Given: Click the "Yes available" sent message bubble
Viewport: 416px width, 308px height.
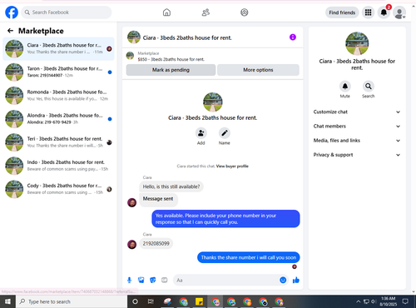Looking at the screenshot, I should point(225,219).
